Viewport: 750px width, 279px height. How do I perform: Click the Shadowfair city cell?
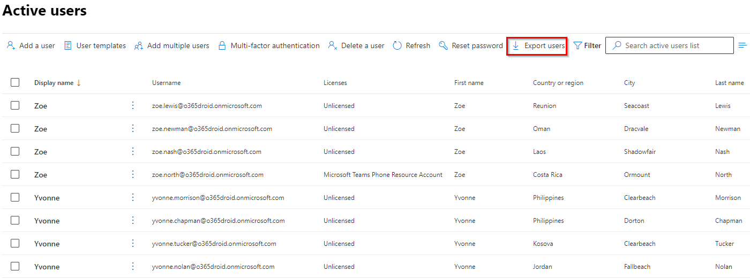tap(640, 152)
